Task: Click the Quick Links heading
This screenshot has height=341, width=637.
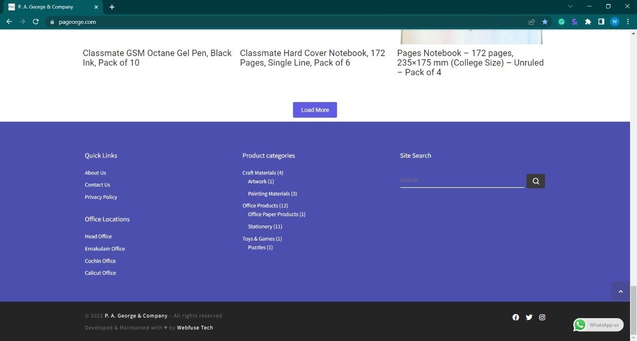Action: click(101, 156)
